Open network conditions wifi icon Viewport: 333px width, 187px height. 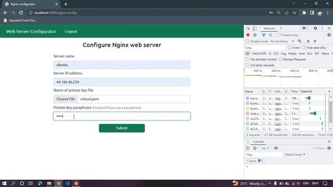(300, 42)
